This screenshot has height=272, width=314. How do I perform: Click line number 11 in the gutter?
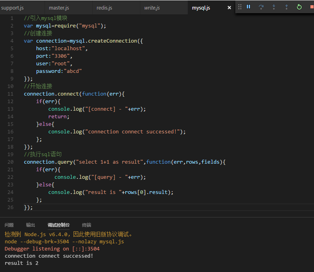click(10, 94)
